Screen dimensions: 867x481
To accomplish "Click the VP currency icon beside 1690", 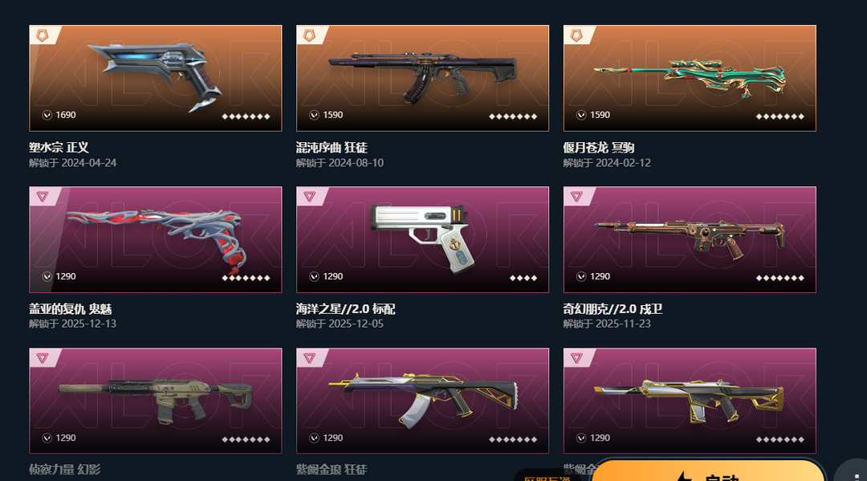I will click(x=47, y=115).
